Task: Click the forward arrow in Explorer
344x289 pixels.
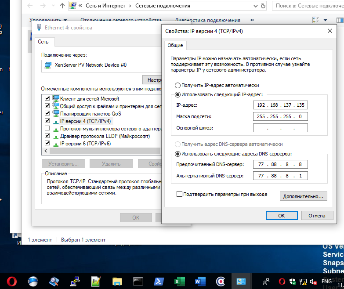Action: click(43, 6)
